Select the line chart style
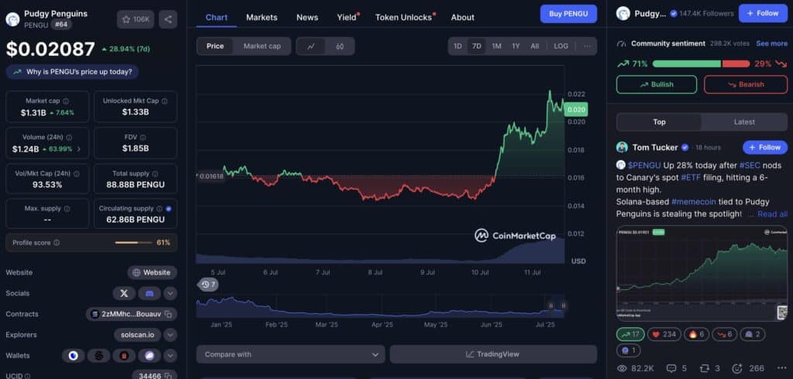This screenshot has width=793, height=379. coord(311,46)
